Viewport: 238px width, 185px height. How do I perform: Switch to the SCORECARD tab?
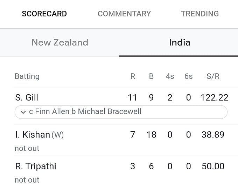44,14
